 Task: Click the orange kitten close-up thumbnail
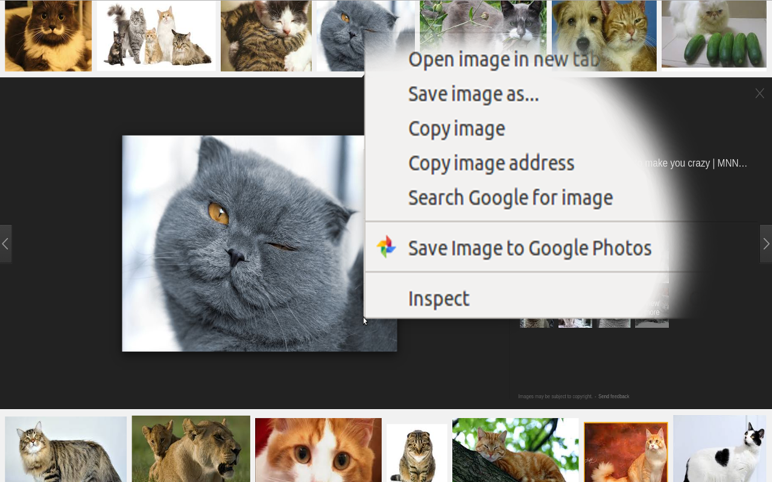pyautogui.click(x=318, y=449)
